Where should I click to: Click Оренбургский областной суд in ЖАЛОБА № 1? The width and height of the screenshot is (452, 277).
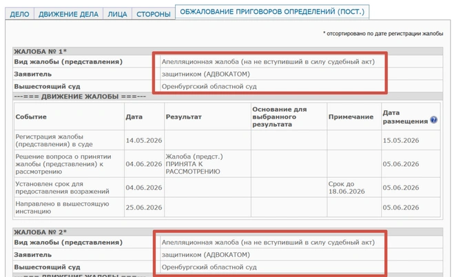pyautogui.click(x=209, y=86)
